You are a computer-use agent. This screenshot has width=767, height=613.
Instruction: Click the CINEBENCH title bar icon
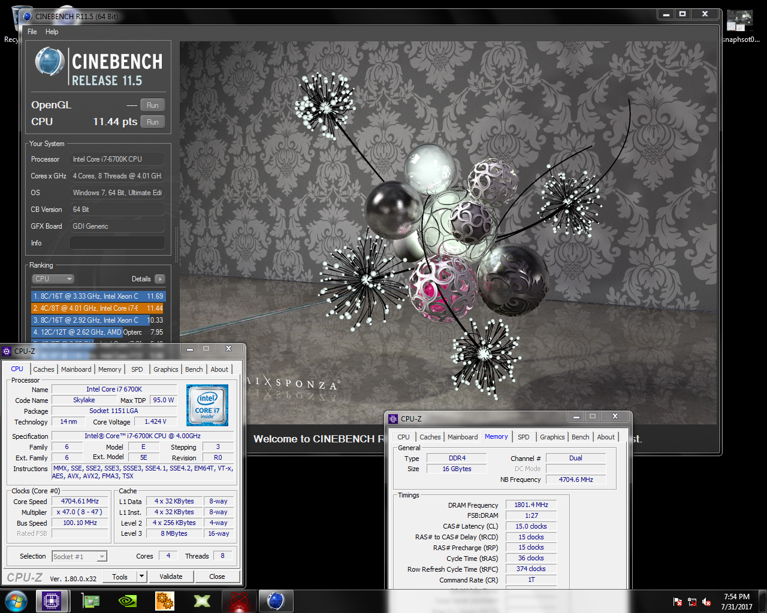[x=28, y=16]
